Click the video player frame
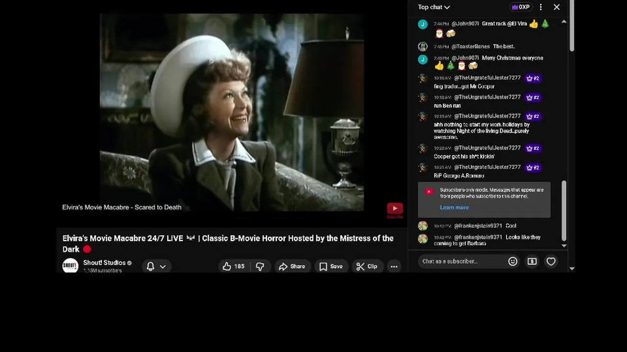This screenshot has height=352, width=627. (232, 112)
